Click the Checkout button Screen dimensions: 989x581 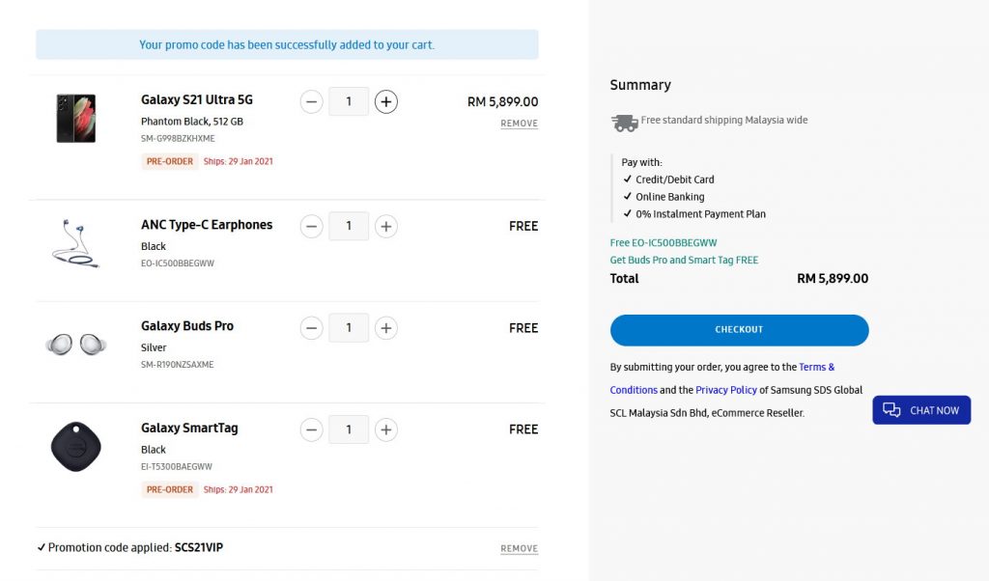click(x=739, y=330)
